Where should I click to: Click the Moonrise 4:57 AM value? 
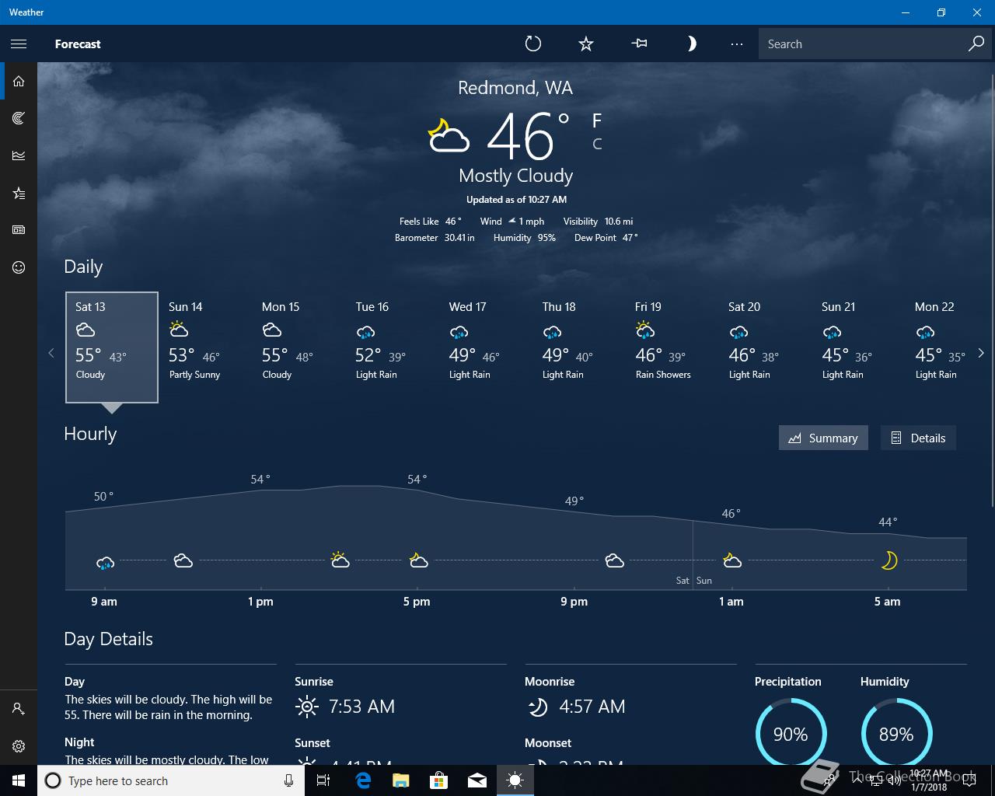pos(592,707)
